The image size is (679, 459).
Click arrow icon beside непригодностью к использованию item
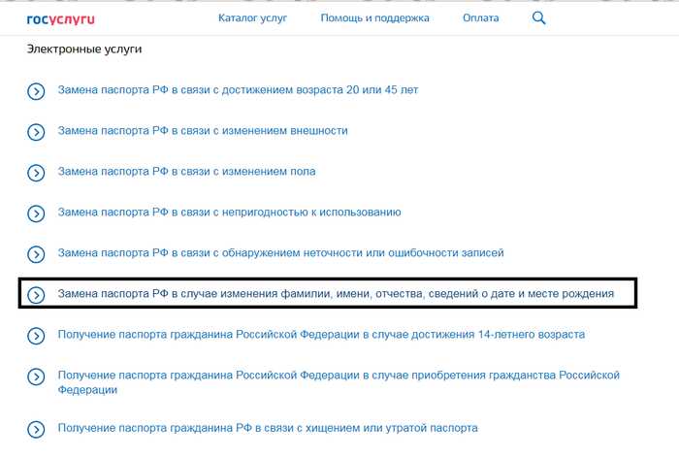[36, 213]
